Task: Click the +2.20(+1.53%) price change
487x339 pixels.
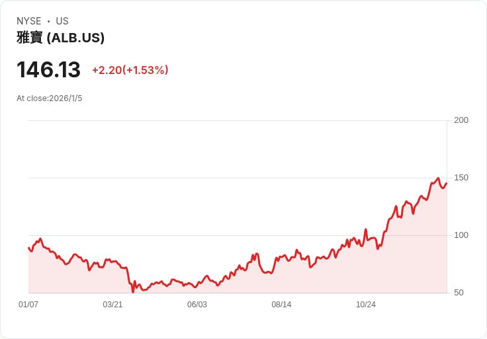Action: click(x=130, y=70)
